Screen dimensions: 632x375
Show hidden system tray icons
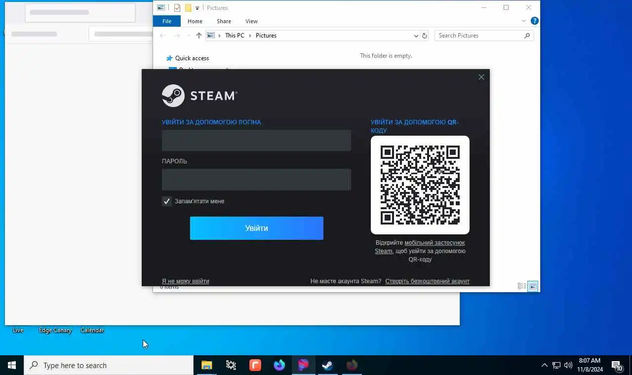point(544,365)
